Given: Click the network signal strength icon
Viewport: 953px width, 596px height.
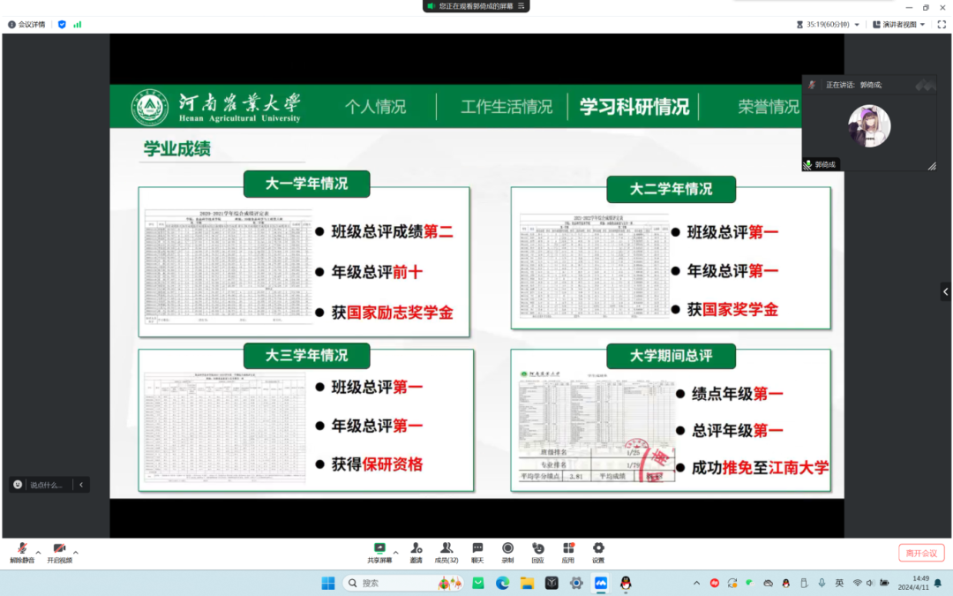Looking at the screenshot, I should [78, 25].
